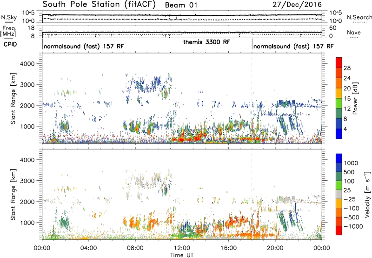Click the 60 tick on Nave axis
The width and height of the screenshot is (372, 258).
point(332,28)
